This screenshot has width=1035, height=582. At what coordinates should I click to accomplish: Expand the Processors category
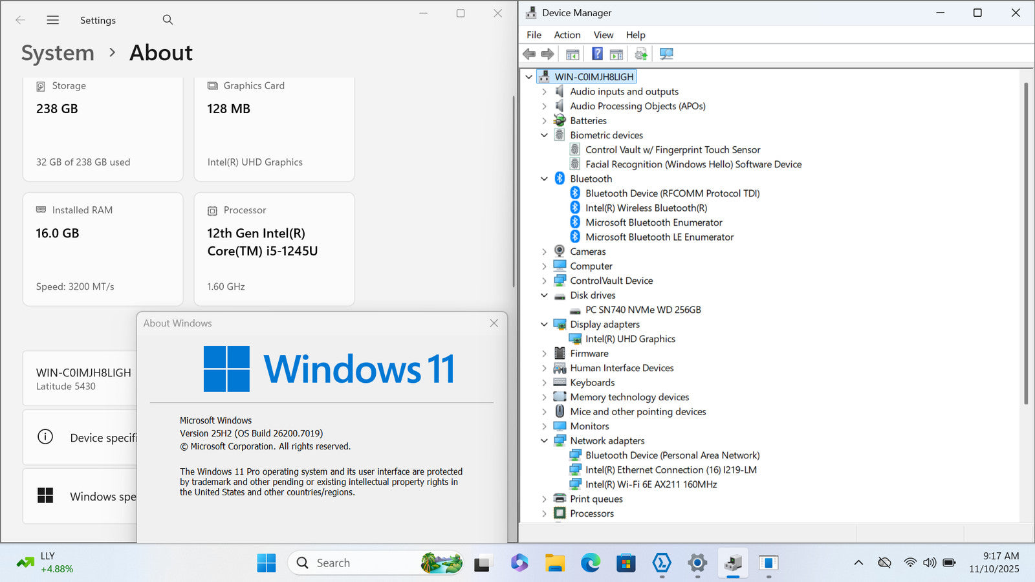coord(544,513)
